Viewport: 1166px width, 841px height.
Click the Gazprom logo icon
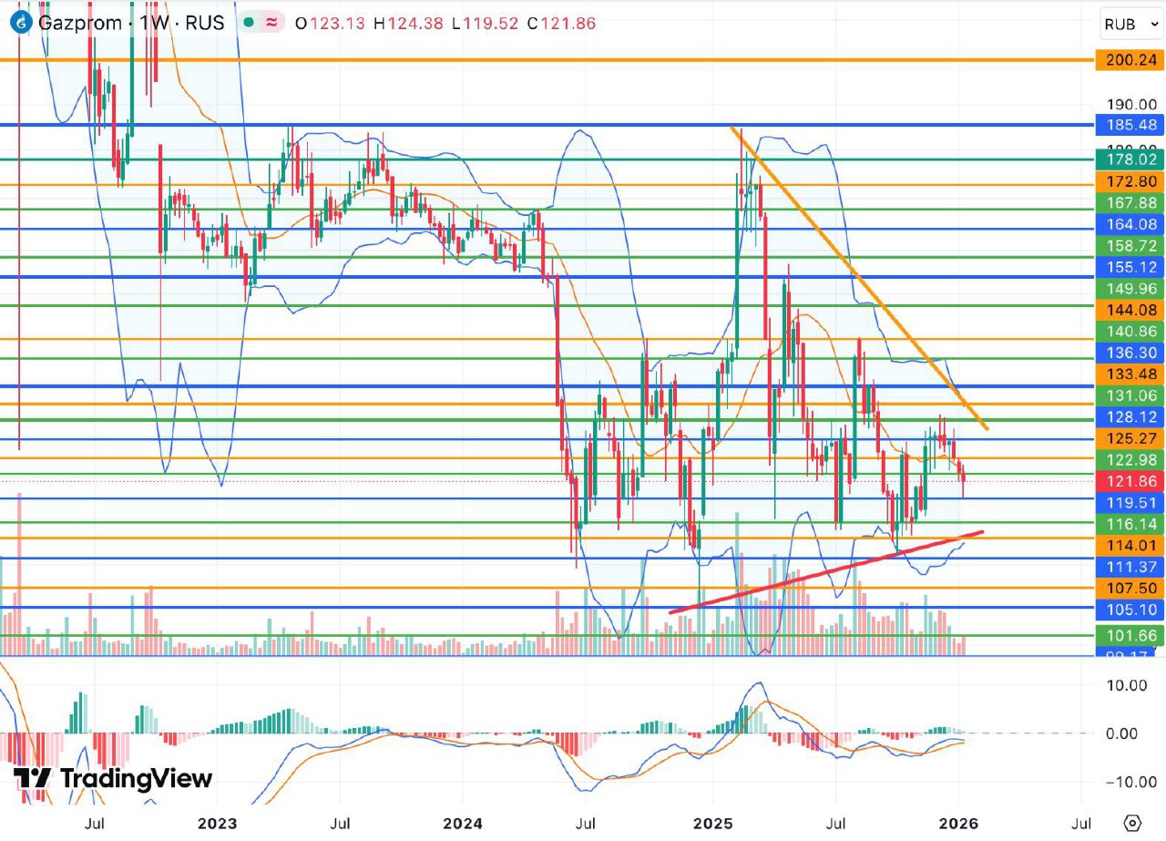tap(21, 24)
